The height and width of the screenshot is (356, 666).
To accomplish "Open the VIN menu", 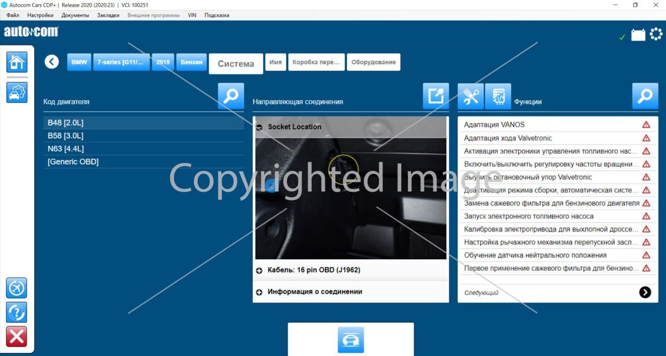I will (192, 15).
